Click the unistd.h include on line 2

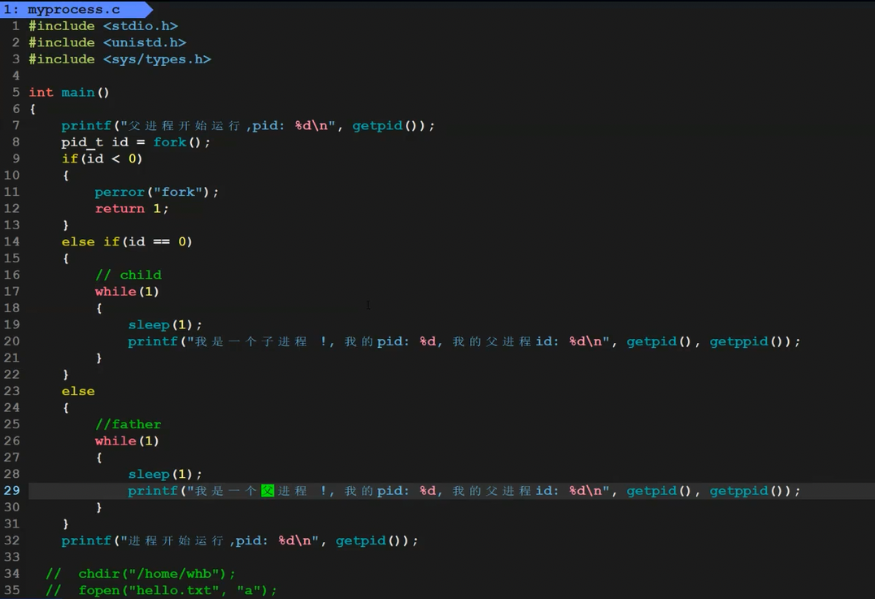point(145,43)
